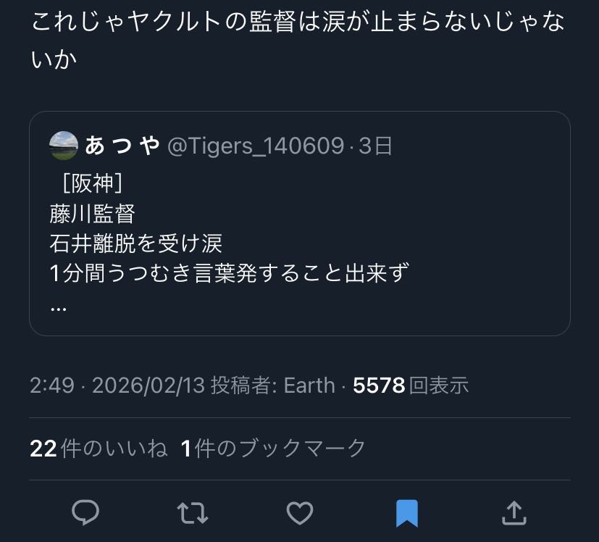Image resolution: width=599 pixels, height=542 pixels.
Task: Repost using the retweet arrows icon
Action: click(193, 513)
